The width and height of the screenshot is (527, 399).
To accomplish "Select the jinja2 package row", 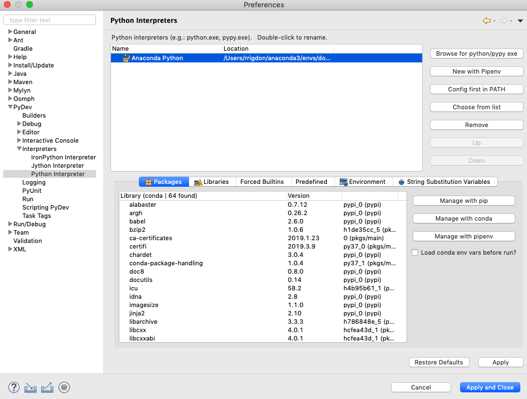I will click(263, 313).
